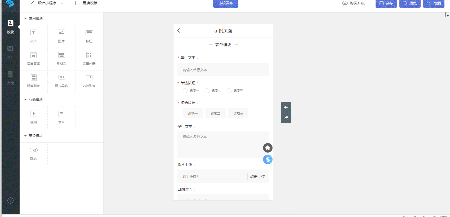The width and height of the screenshot is (450, 217).
Task: Insert the 多图文 multi-image module
Action: click(x=61, y=59)
